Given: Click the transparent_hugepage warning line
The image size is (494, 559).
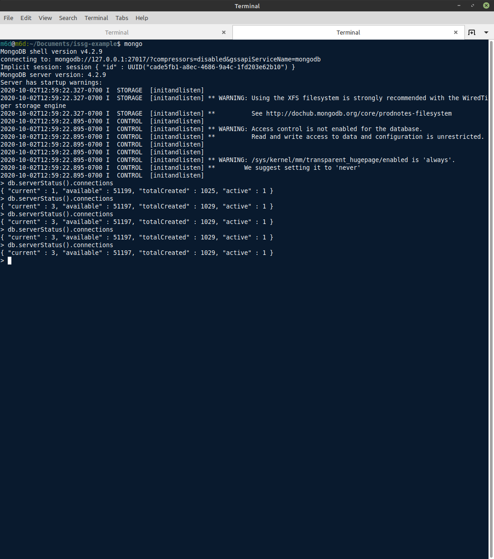Looking at the screenshot, I should [228, 160].
